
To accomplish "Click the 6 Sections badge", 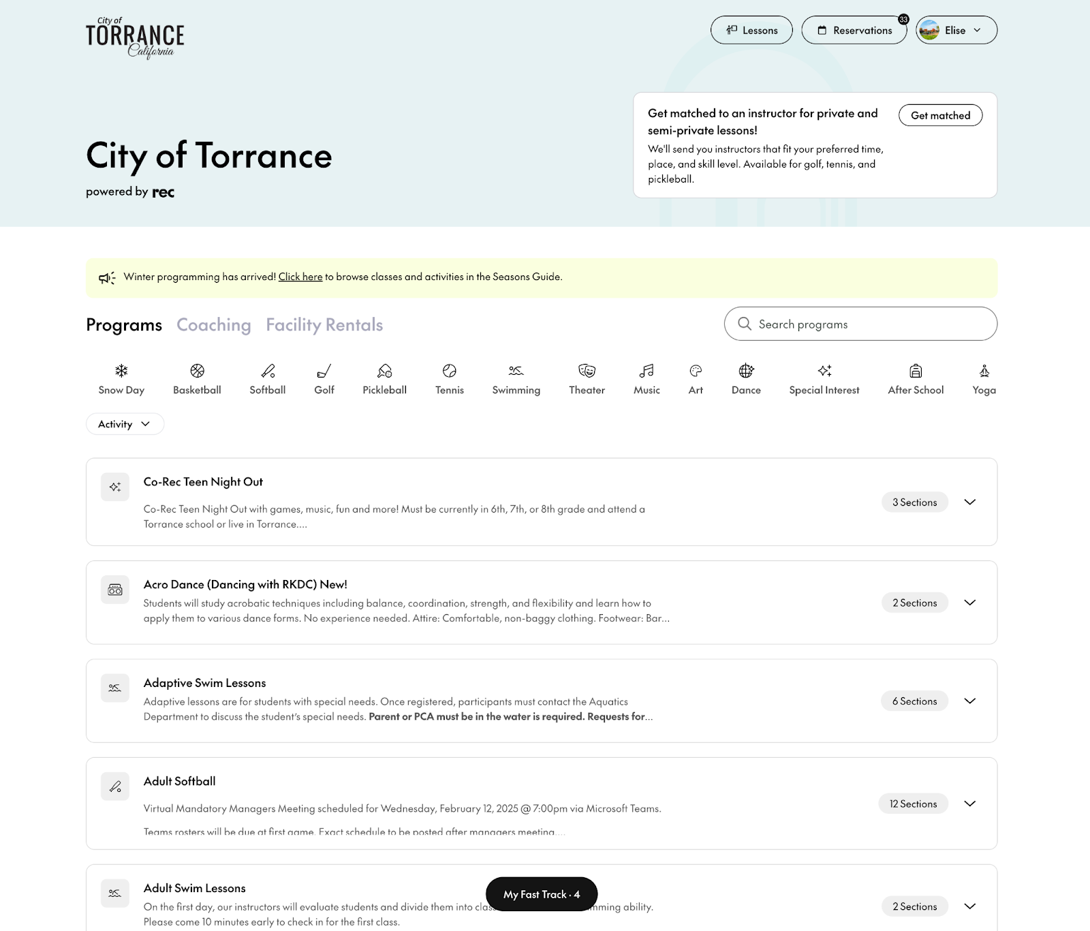I will (915, 701).
